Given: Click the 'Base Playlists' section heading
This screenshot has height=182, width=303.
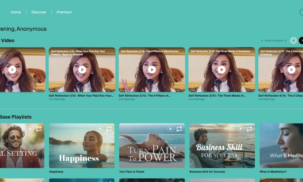Looking at the screenshot, I should pyautogui.click(x=16, y=117).
